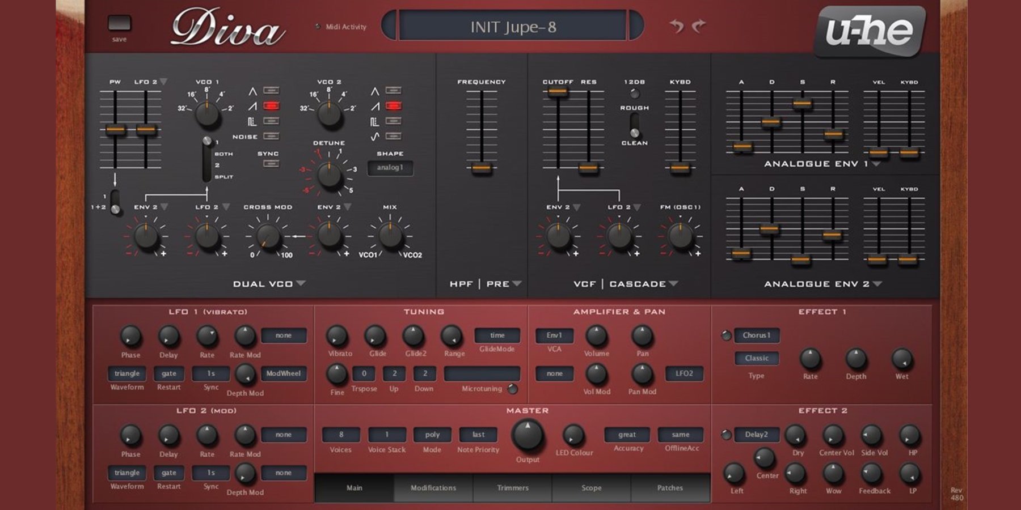Click the VCA Env1 source button

click(554, 335)
